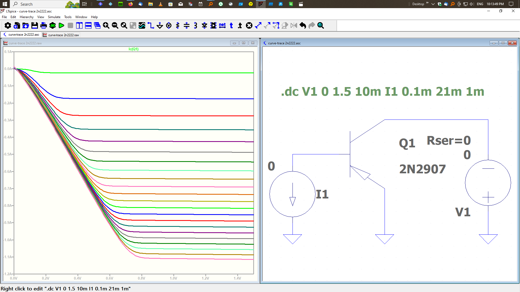Viewport: 520px width, 292px height.
Task: Click the V1 voltage source circle symbol
Action: tap(488, 183)
